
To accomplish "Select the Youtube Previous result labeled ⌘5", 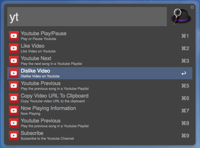I will click(96, 86).
